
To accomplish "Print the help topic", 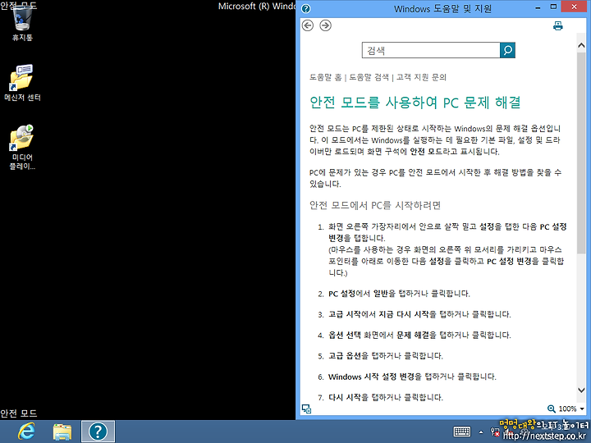I will 558,25.
